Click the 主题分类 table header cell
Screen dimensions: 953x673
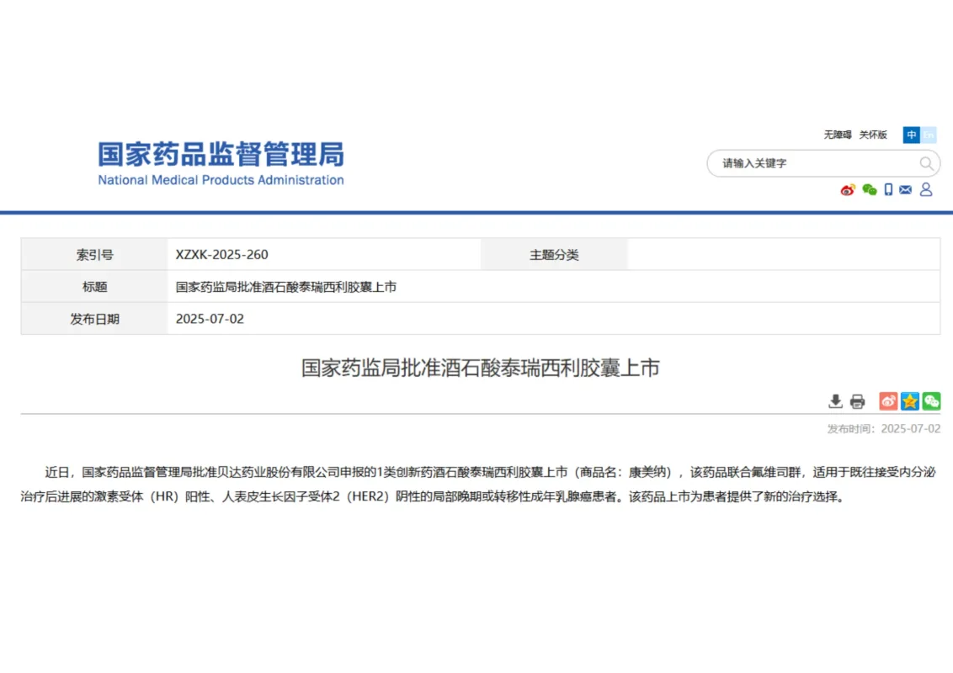click(x=554, y=255)
